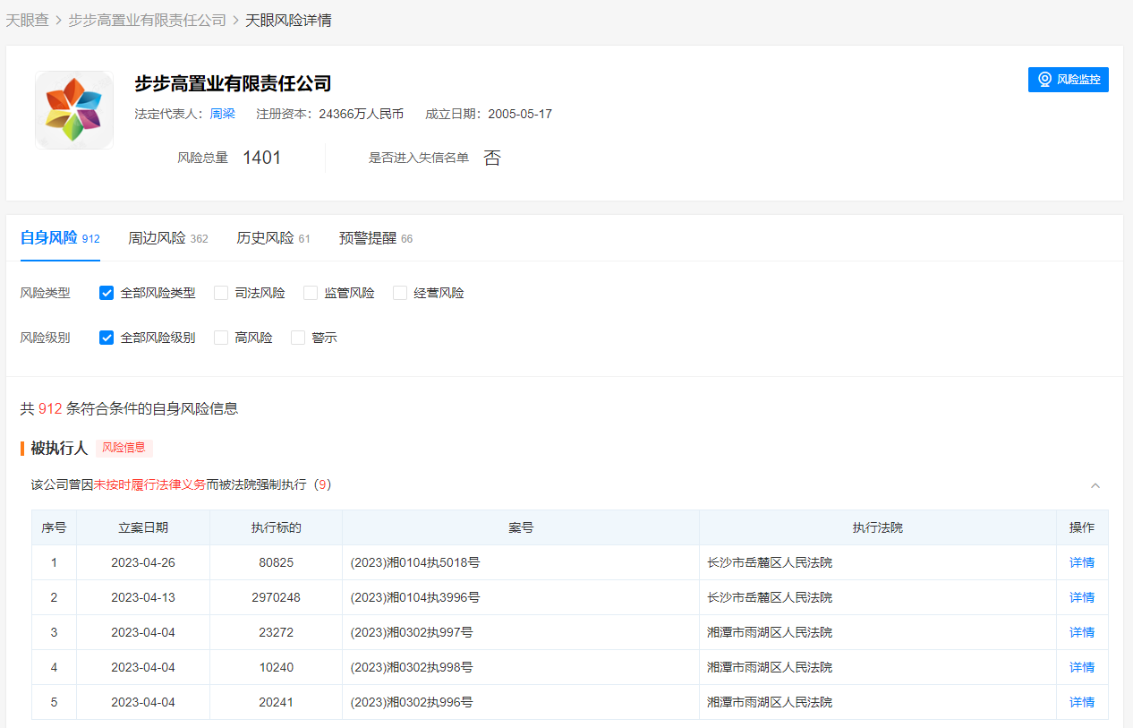Click 步步高置业有限责任公司 breadcrumb link
Viewport: 1133px width, 728px height.
(147, 20)
